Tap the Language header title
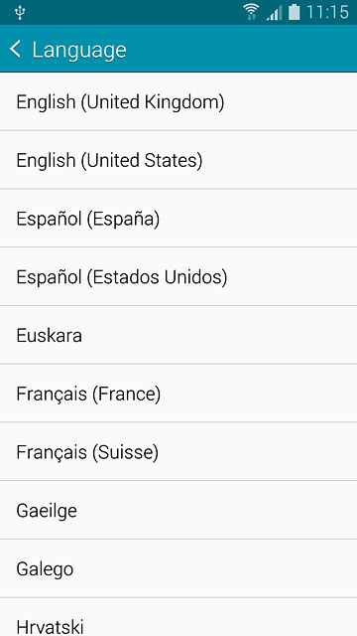The image size is (357, 636). (79, 51)
